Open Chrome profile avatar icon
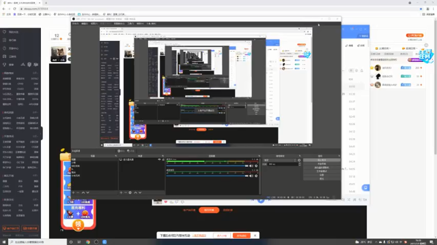 pyautogui.click(x=428, y=9)
